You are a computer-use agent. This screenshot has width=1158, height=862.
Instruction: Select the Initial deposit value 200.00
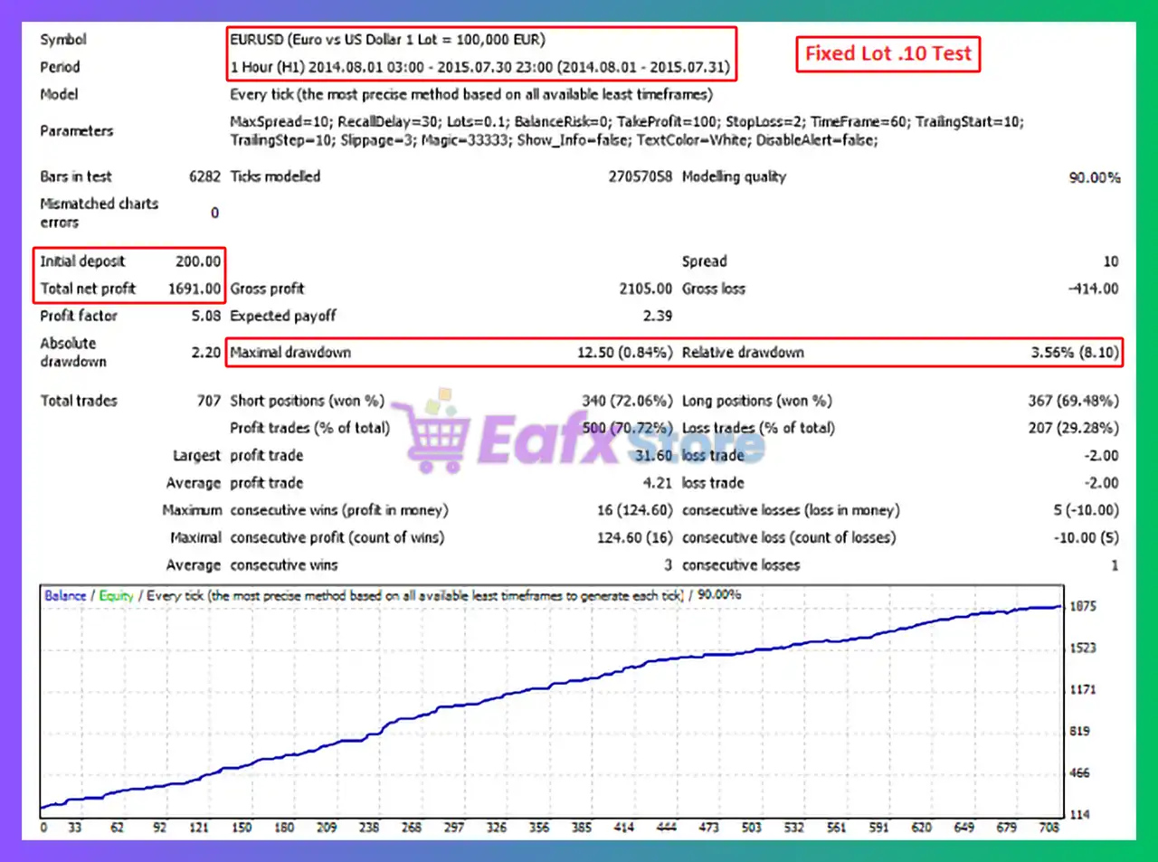coord(198,260)
